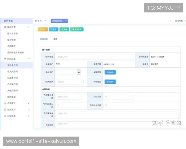Open 合同模板 in the sidebar

pyautogui.click(x=11, y=46)
